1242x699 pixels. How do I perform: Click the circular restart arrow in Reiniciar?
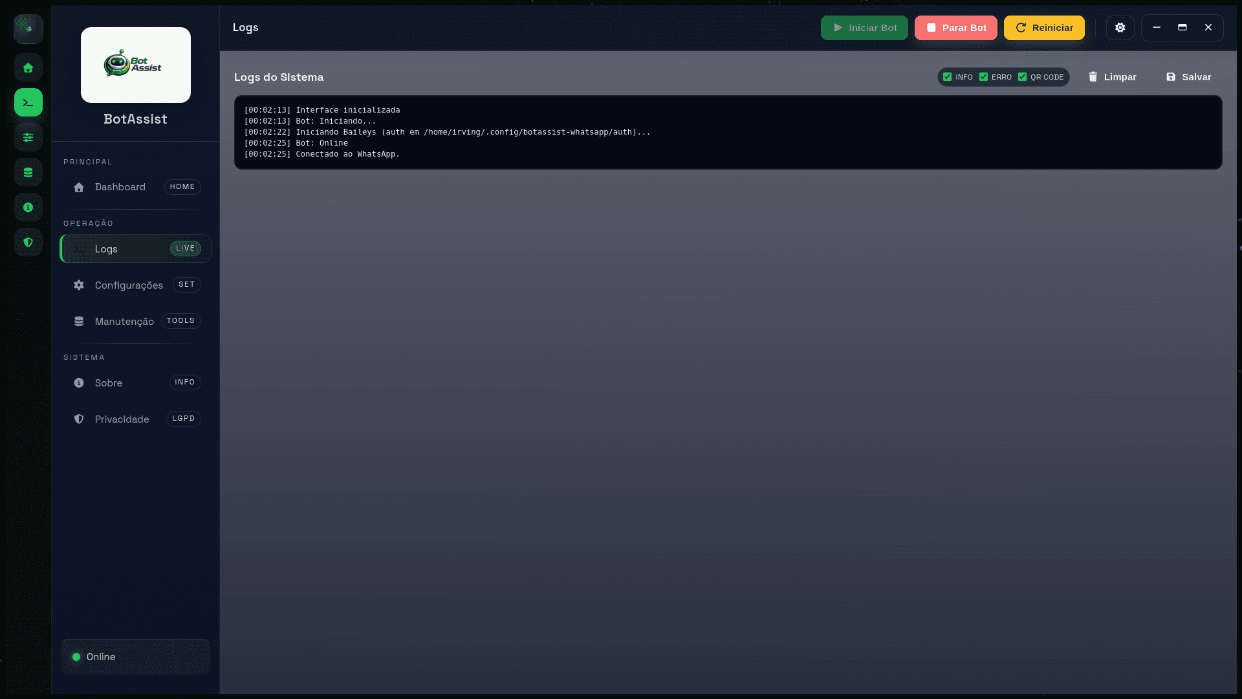pyautogui.click(x=1021, y=27)
